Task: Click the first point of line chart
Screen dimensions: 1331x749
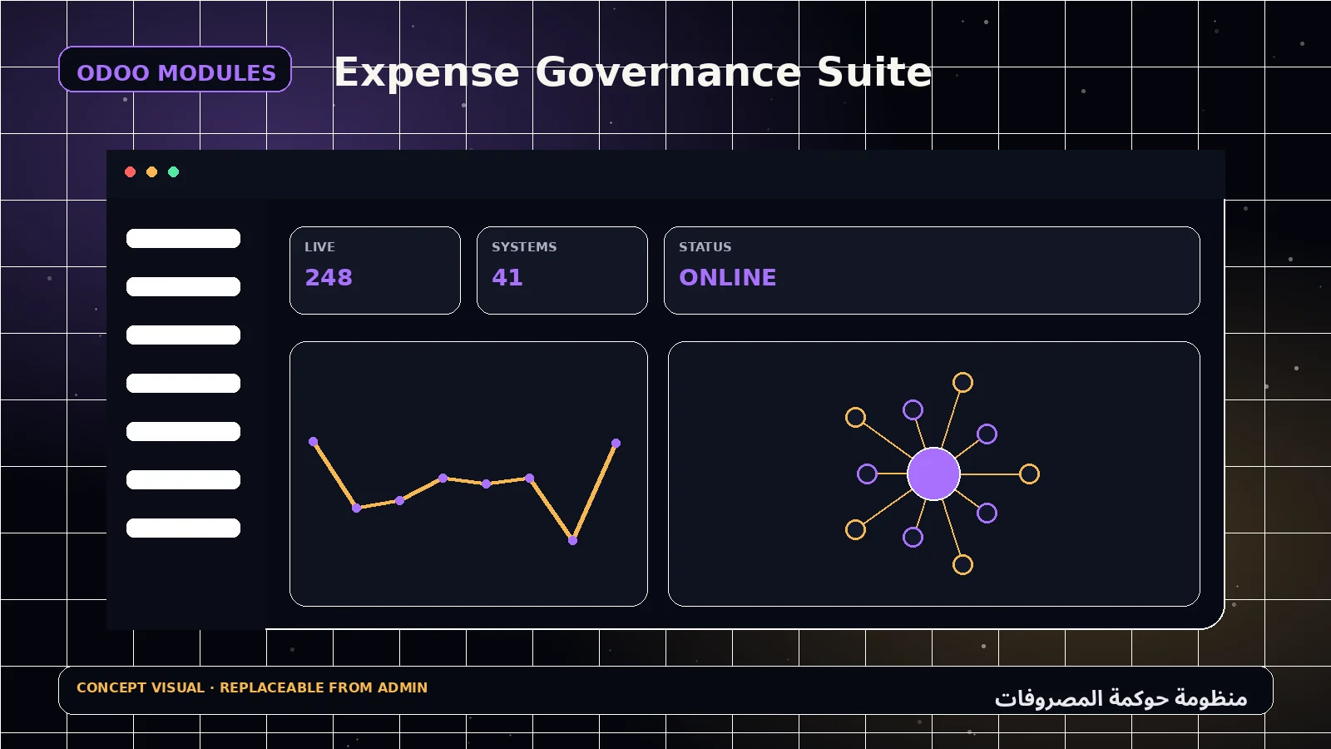Action: coord(313,441)
